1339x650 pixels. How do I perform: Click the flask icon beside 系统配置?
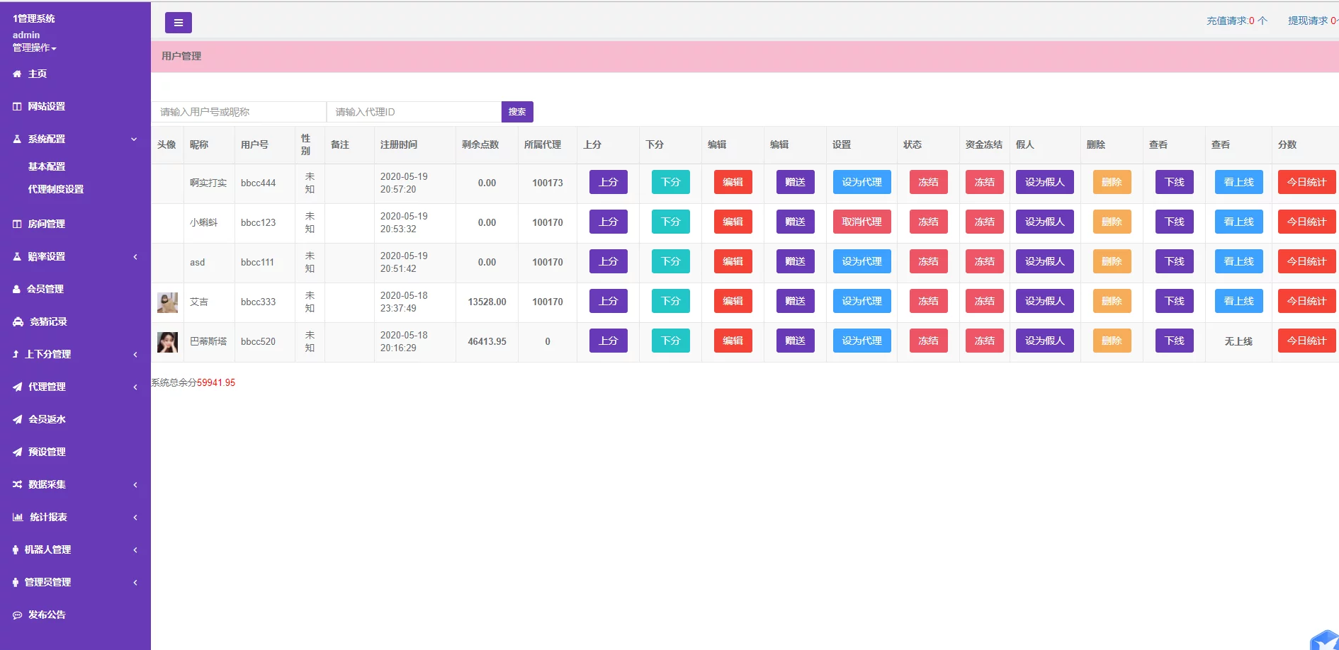tap(17, 139)
